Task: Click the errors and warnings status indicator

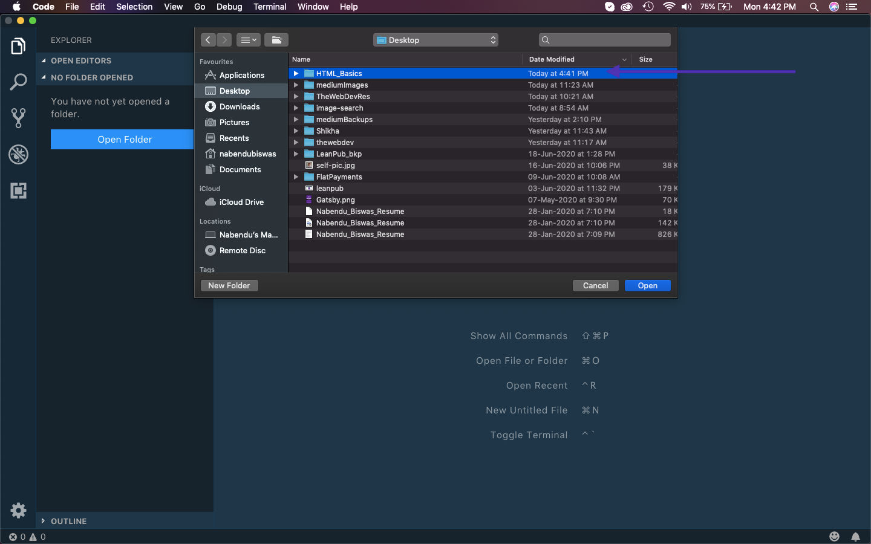Action: point(27,537)
